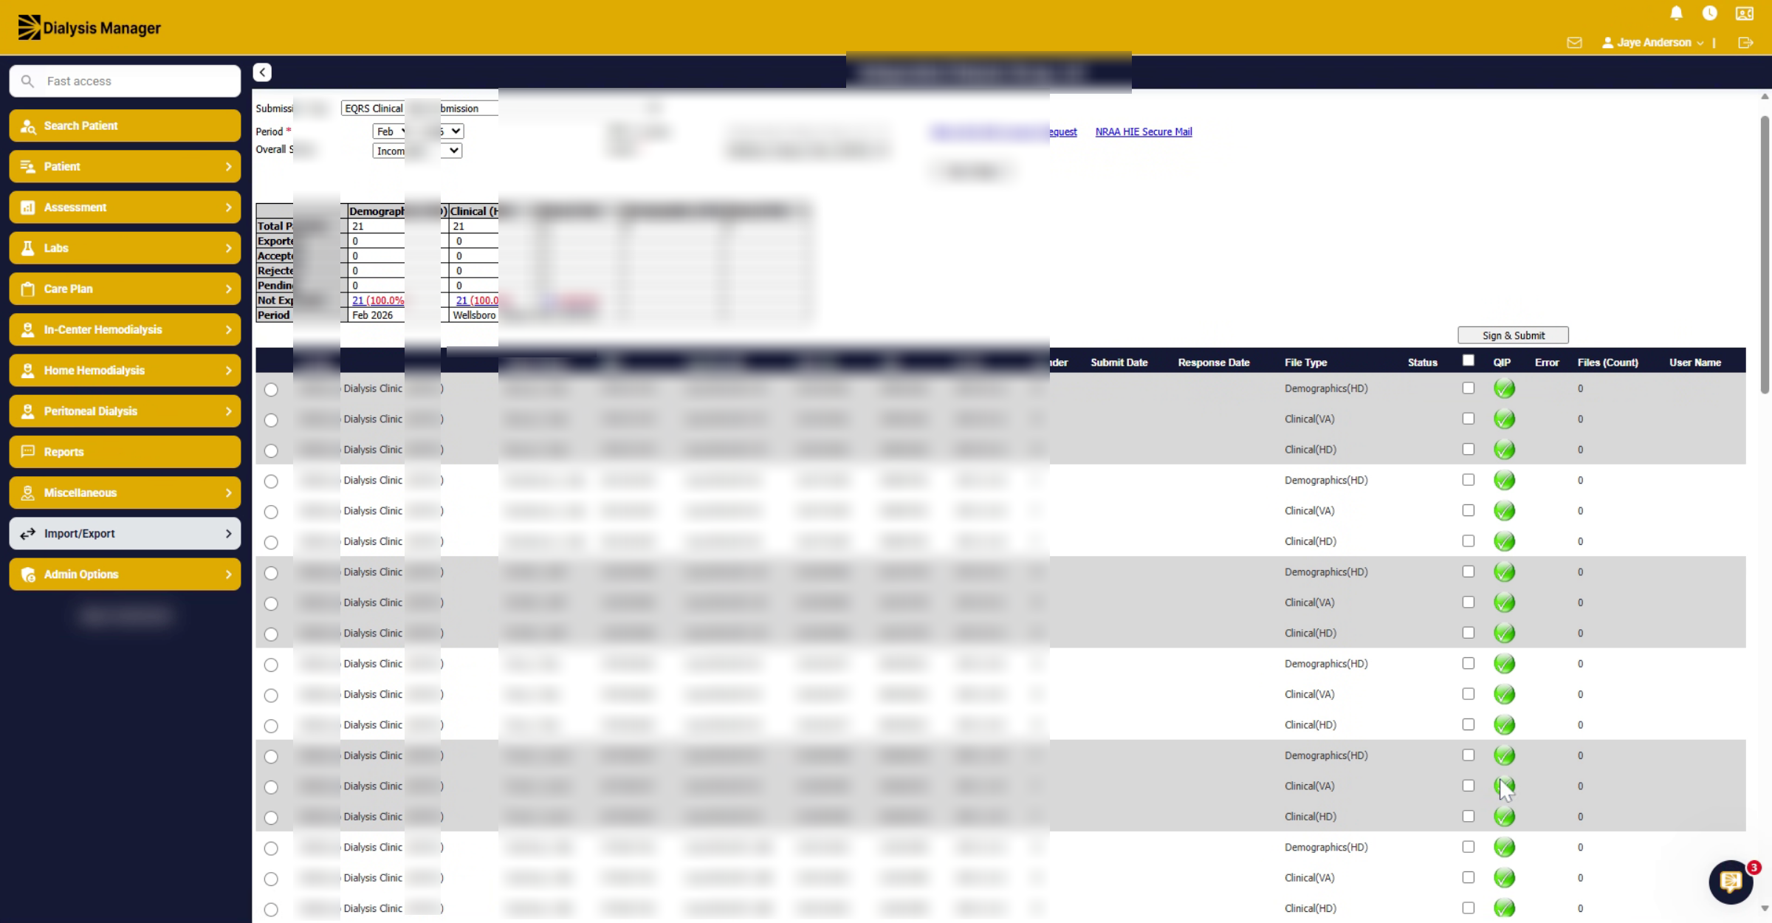Select the second row radio button
This screenshot has width=1772, height=923.
point(271,420)
